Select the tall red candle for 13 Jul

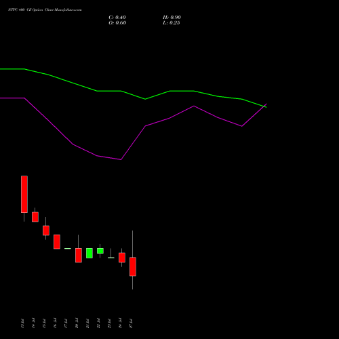[x=24, y=195]
